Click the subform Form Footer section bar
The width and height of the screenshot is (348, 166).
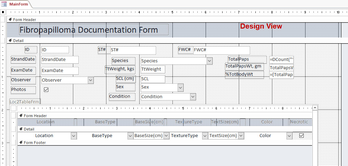(165, 143)
